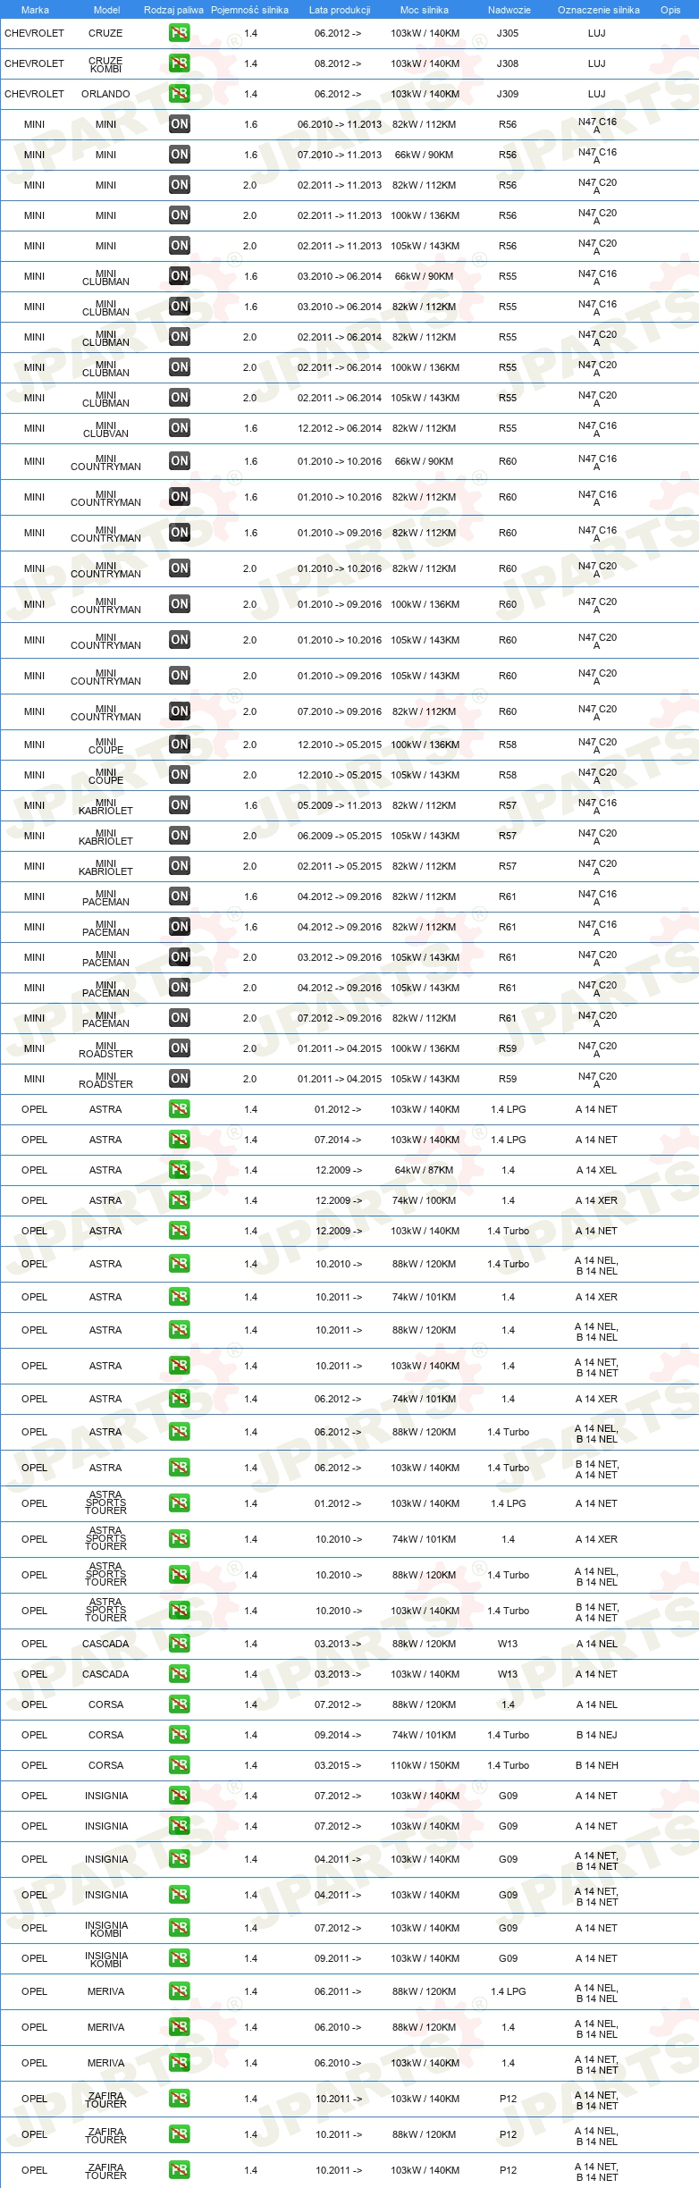Click the ON icon for Mini Coupe 100kW
Viewport: 699px width, 2188px height.
click(179, 745)
